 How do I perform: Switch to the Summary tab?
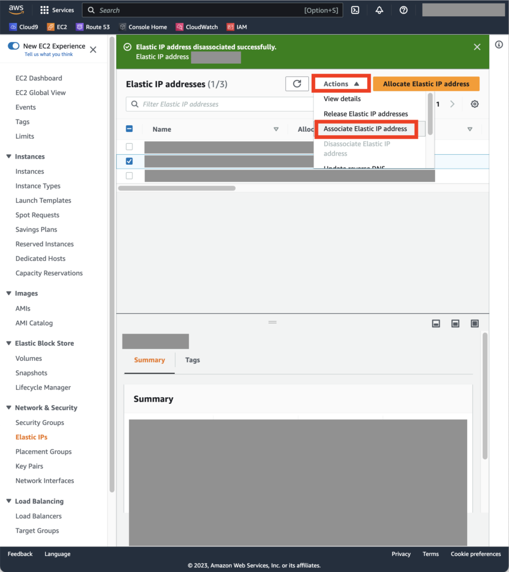pos(150,360)
